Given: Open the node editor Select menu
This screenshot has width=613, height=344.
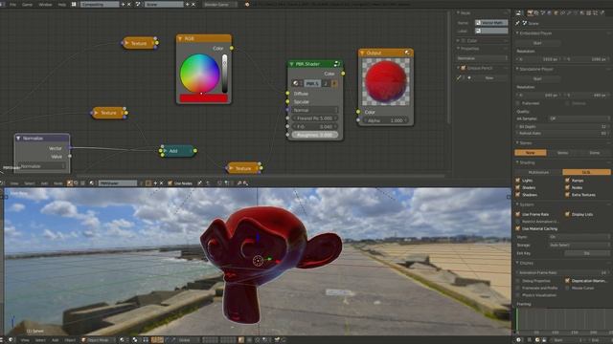Looking at the screenshot, I should click(x=30, y=183).
